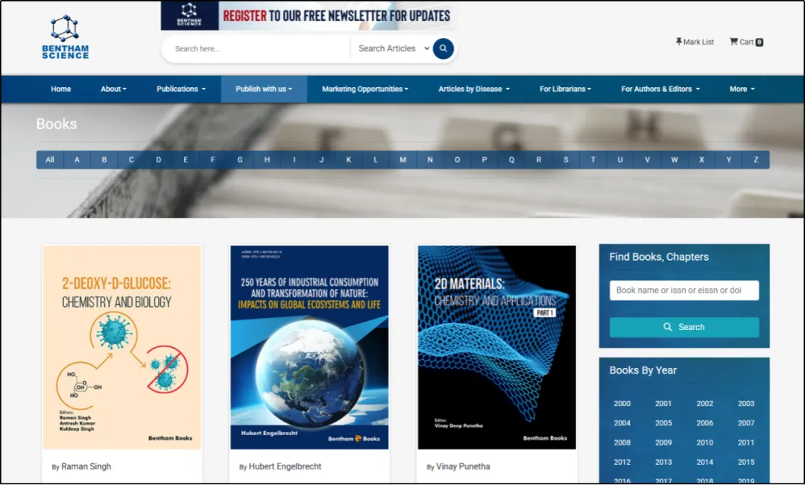Click author Vinay Punetha
This screenshot has width=805, height=485.
pyautogui.click(x=463, y=466)
